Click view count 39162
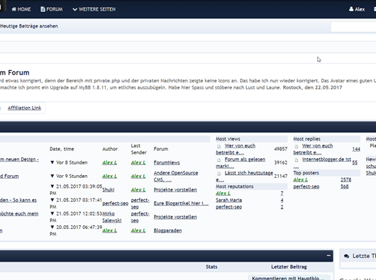The width and height of the screenshot is (376, 280). tap(280, 162)
